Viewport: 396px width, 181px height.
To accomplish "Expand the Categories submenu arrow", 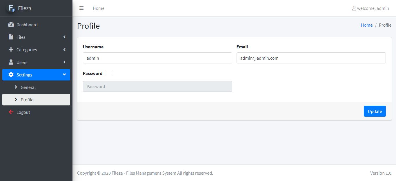I will (x=64, y=50).
